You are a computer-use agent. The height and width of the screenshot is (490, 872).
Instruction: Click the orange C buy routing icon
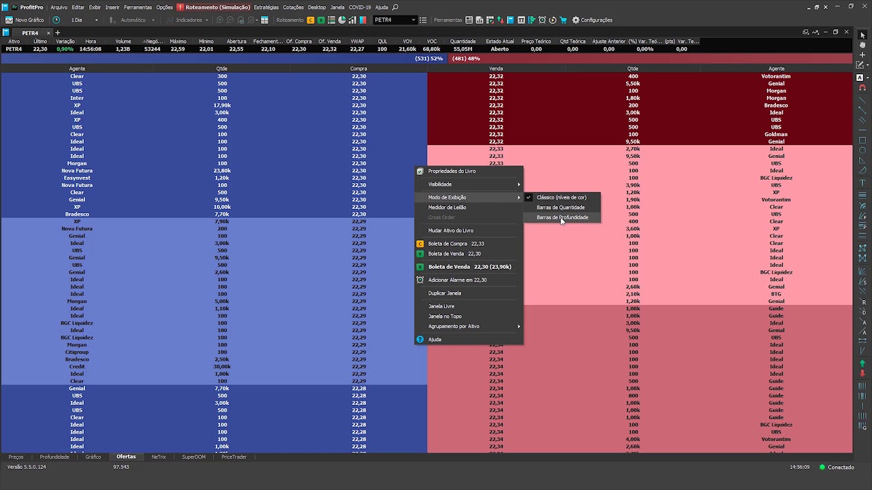pyautogui.click(x=311, y=20)
